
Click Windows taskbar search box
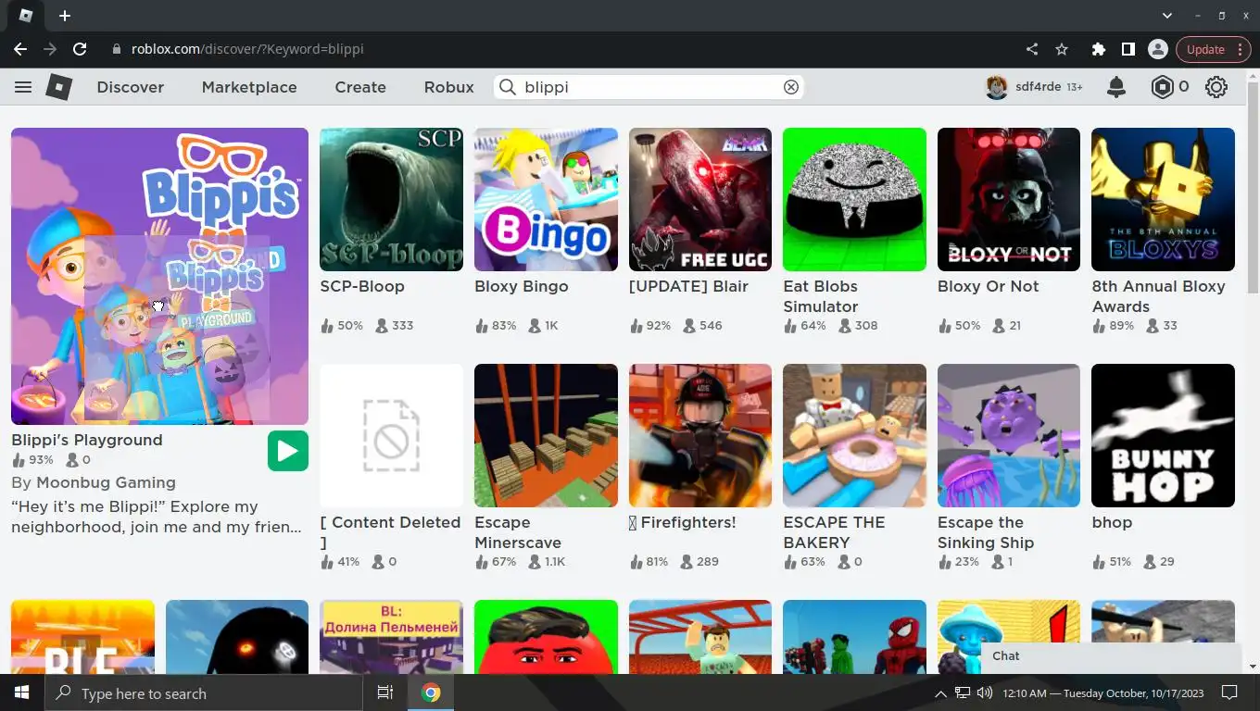pyautogui.click(x=203, y=692)
